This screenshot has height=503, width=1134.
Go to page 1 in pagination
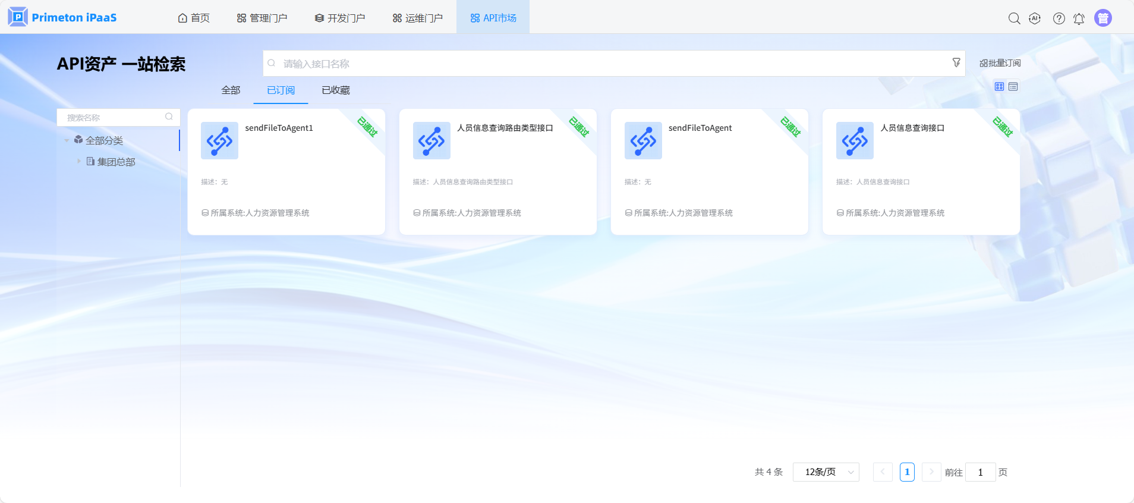click(x=907, y=472)
